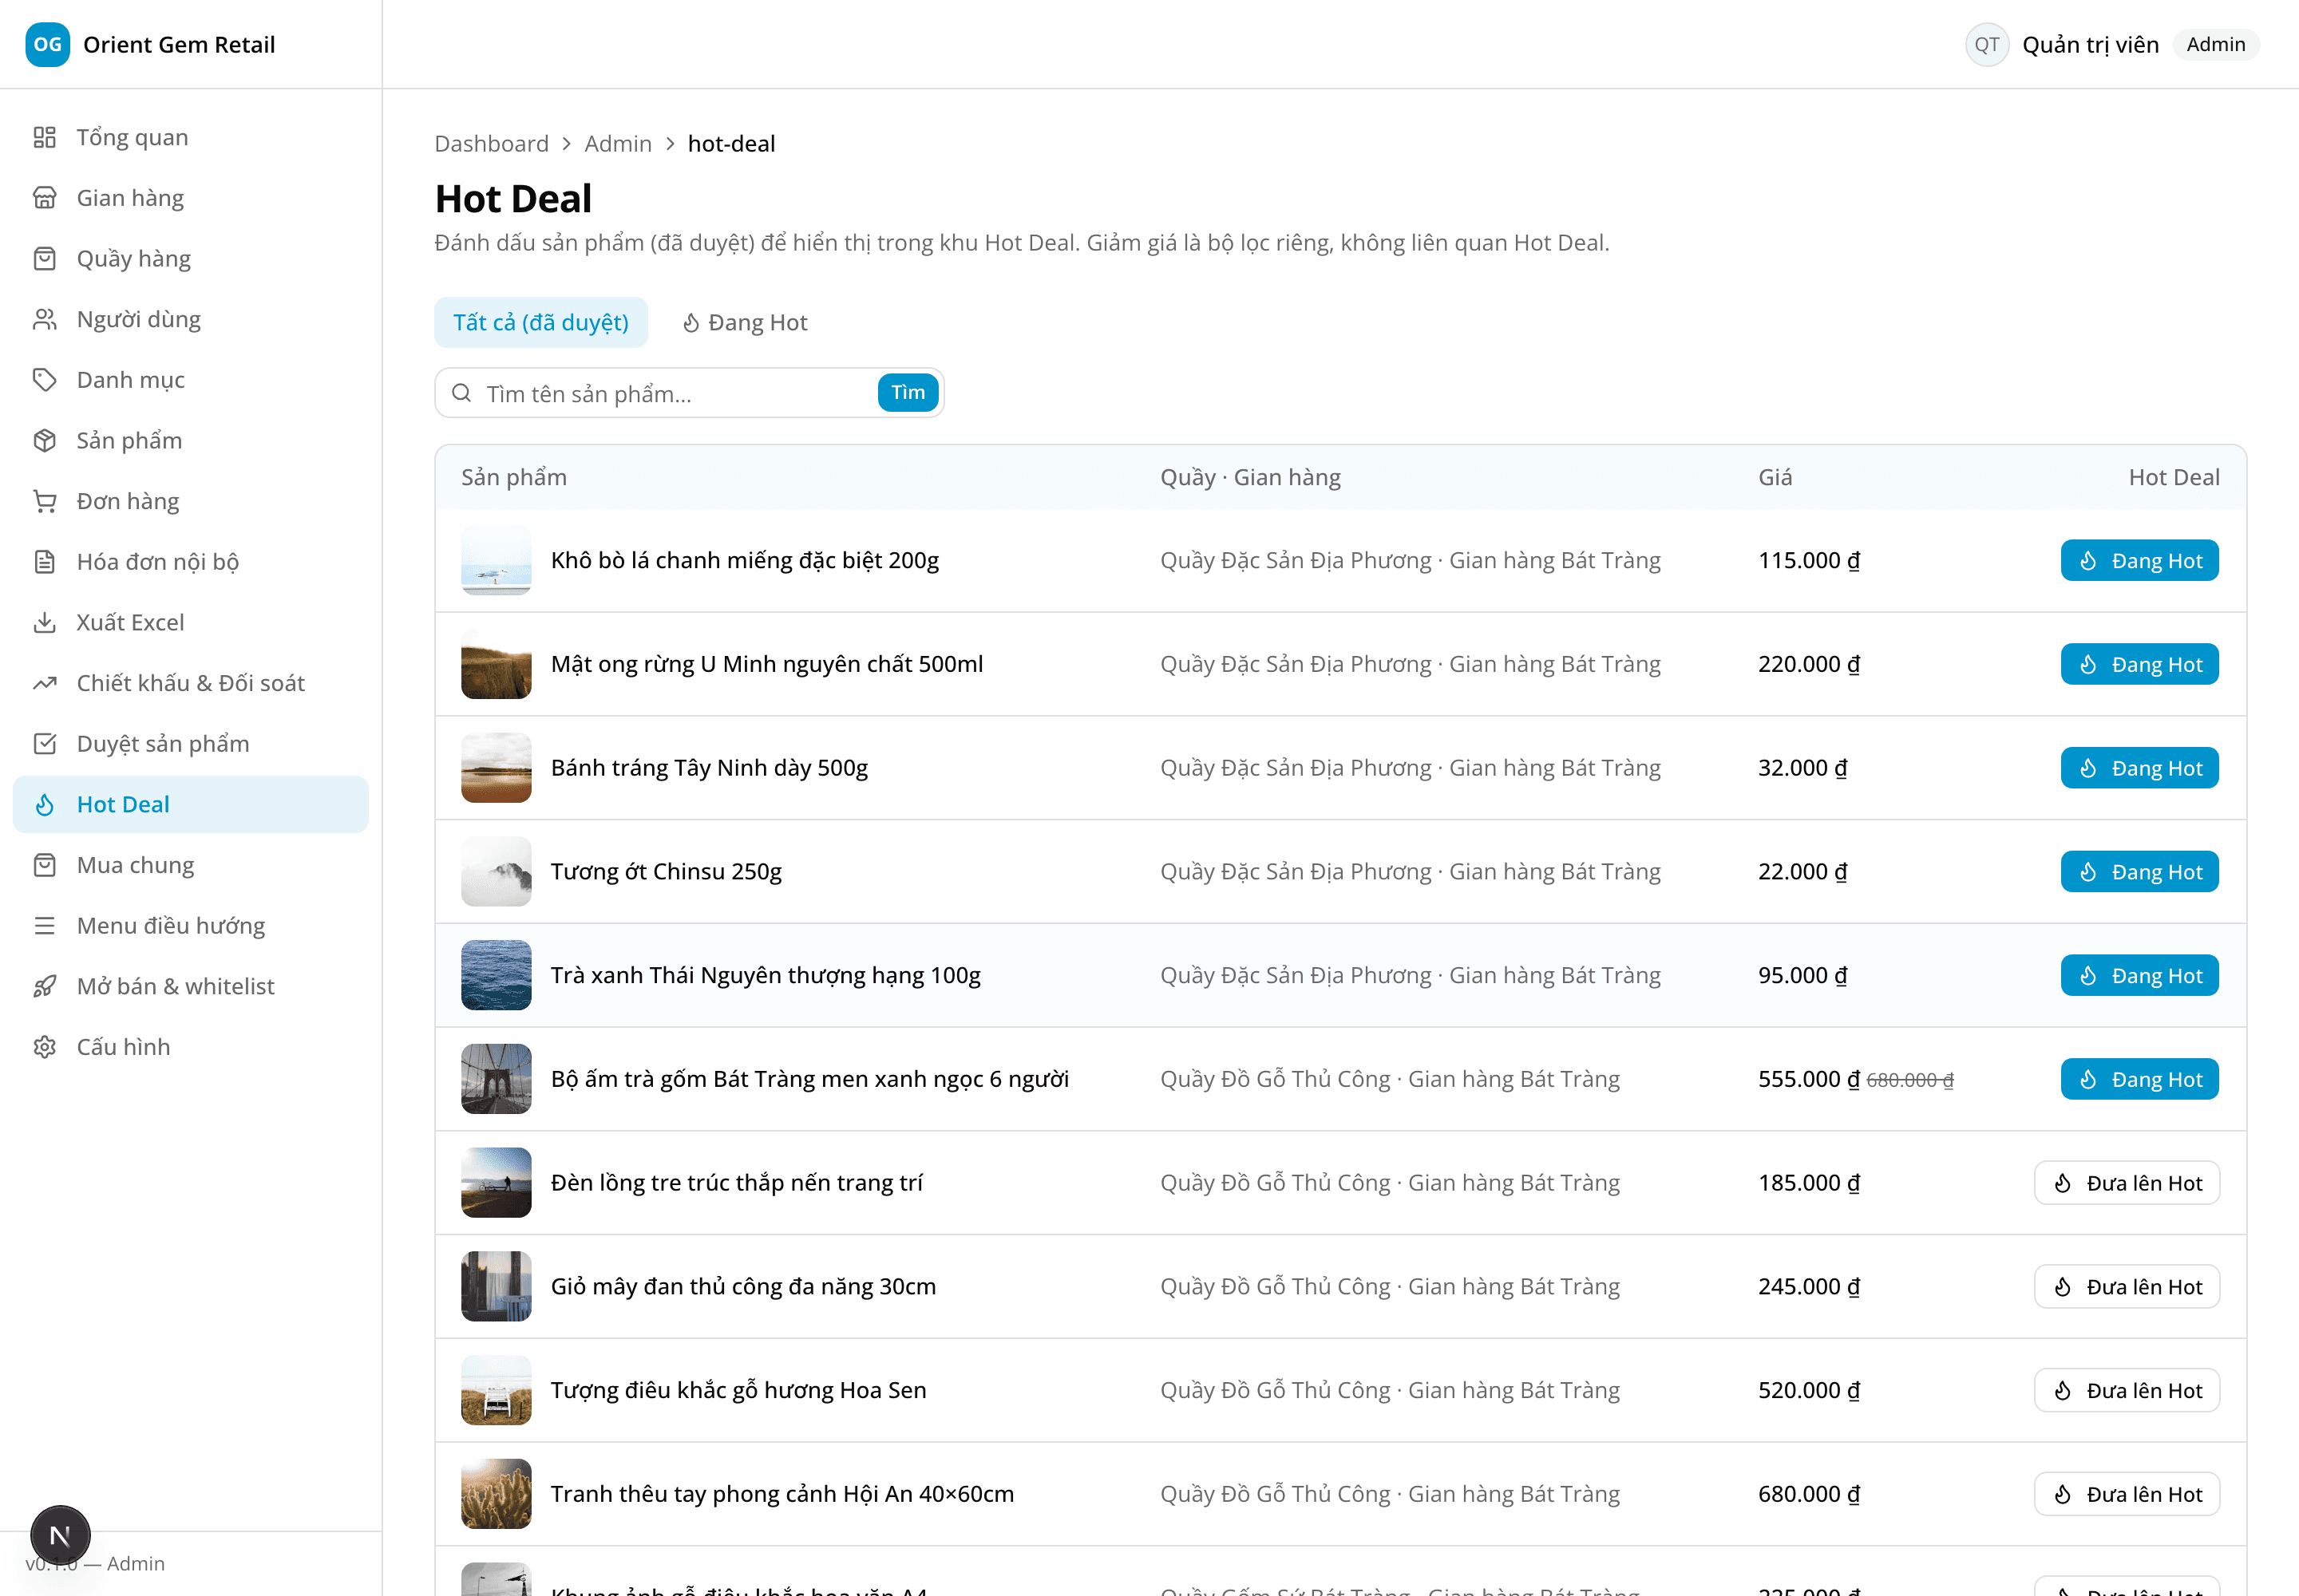Open the Cấu hình menu item
Screen dimensions: 2299x1596
tap(190, 1047)
